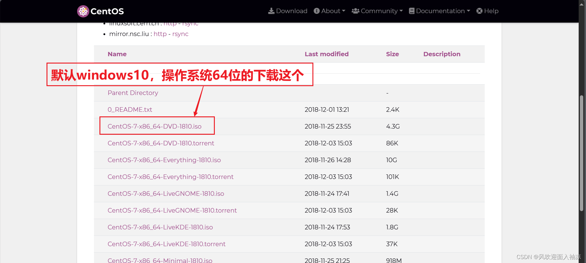Select the date 2018-11-26 14:28

coord(328,160)
